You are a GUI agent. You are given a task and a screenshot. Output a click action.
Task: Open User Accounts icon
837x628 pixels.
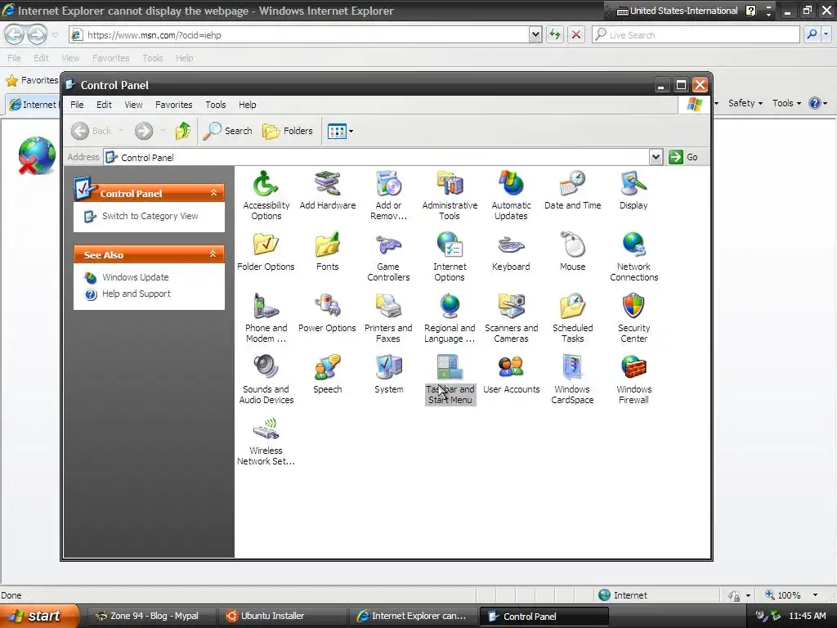(x=511, y=375)
